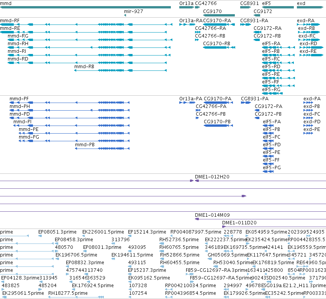Select transcript exd-RA
This screenshot has height=299, width=326.
coord(306,21)
